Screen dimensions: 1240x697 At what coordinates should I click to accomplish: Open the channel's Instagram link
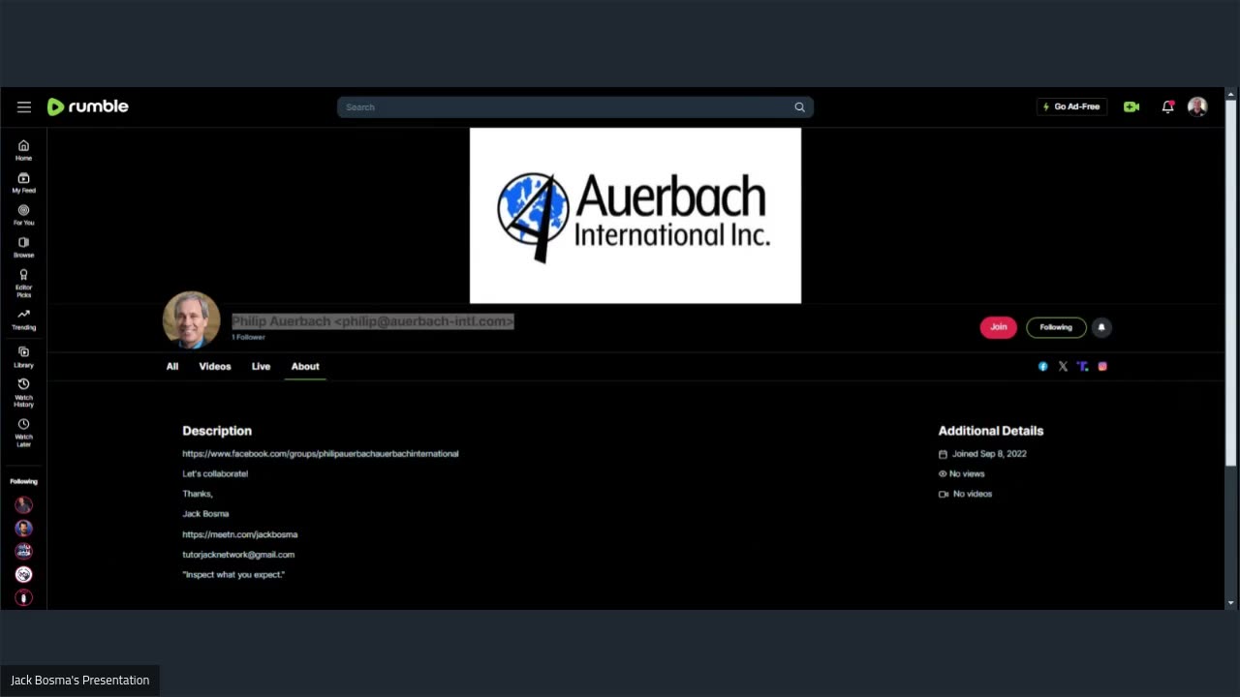click(1102, 367)
